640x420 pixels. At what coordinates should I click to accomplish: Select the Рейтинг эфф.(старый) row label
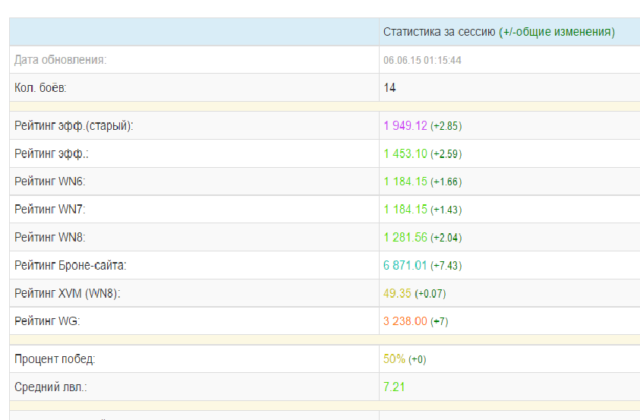pos(74,126)
